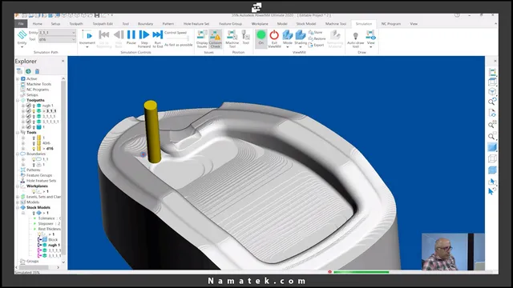Toggle the lightbulb of toolpath 3_1_1
Image resolution: width=513 pixels, height=288 pixels.
[x=34, y=111]
